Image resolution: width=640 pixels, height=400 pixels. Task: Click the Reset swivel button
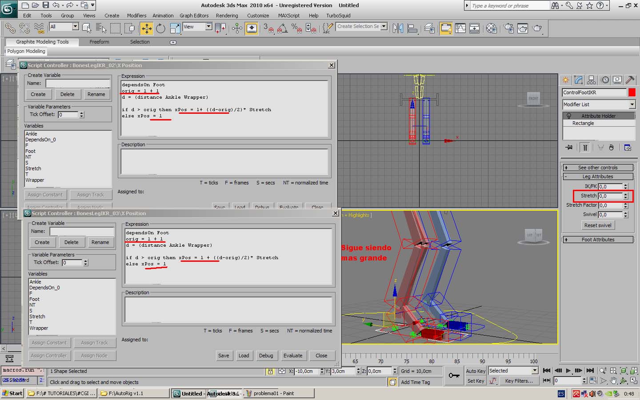597,225
